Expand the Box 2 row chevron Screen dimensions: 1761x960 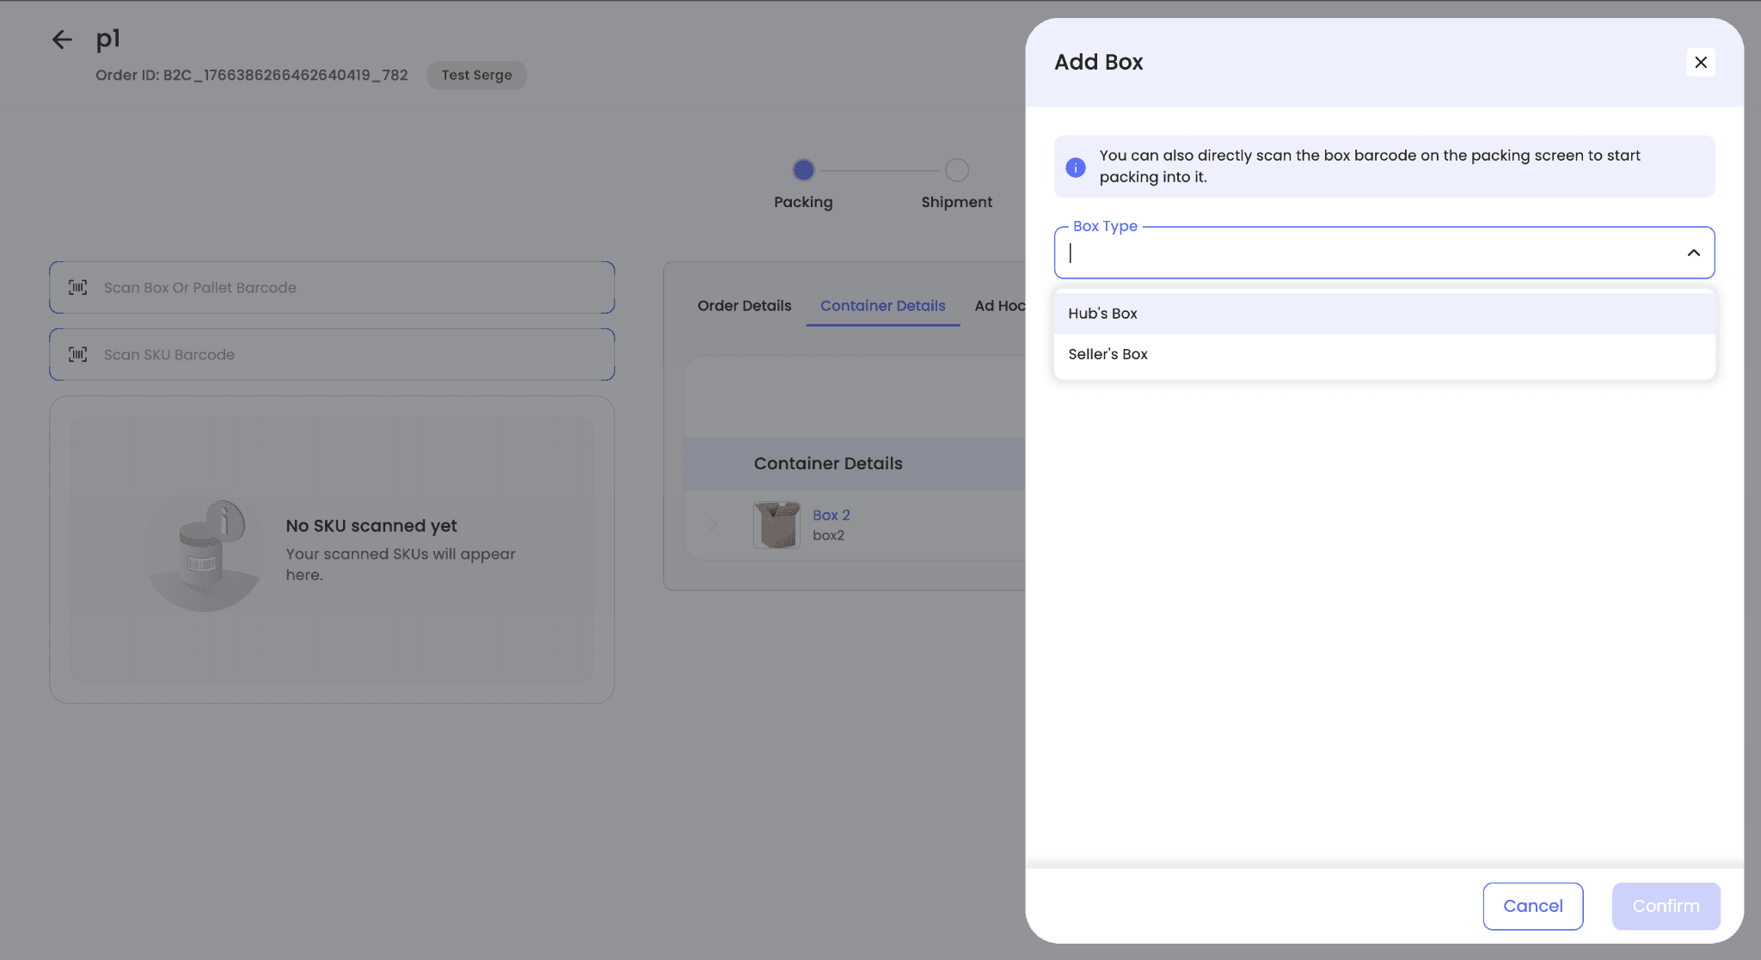(x=713, y=525)
